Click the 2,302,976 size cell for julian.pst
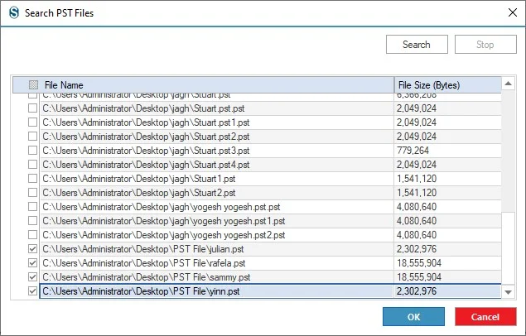 tap(448, 249)
